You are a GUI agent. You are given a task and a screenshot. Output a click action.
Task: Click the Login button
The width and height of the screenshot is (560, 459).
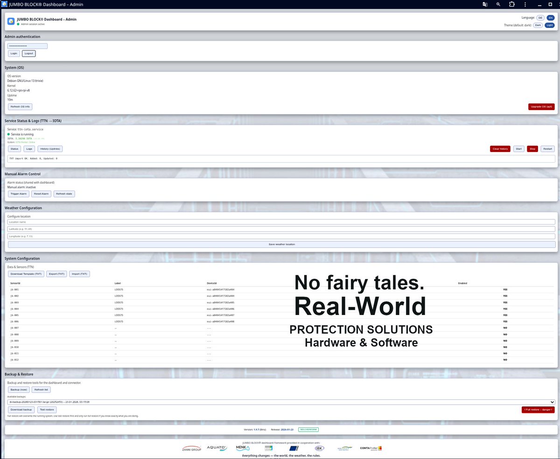point(14,54)
